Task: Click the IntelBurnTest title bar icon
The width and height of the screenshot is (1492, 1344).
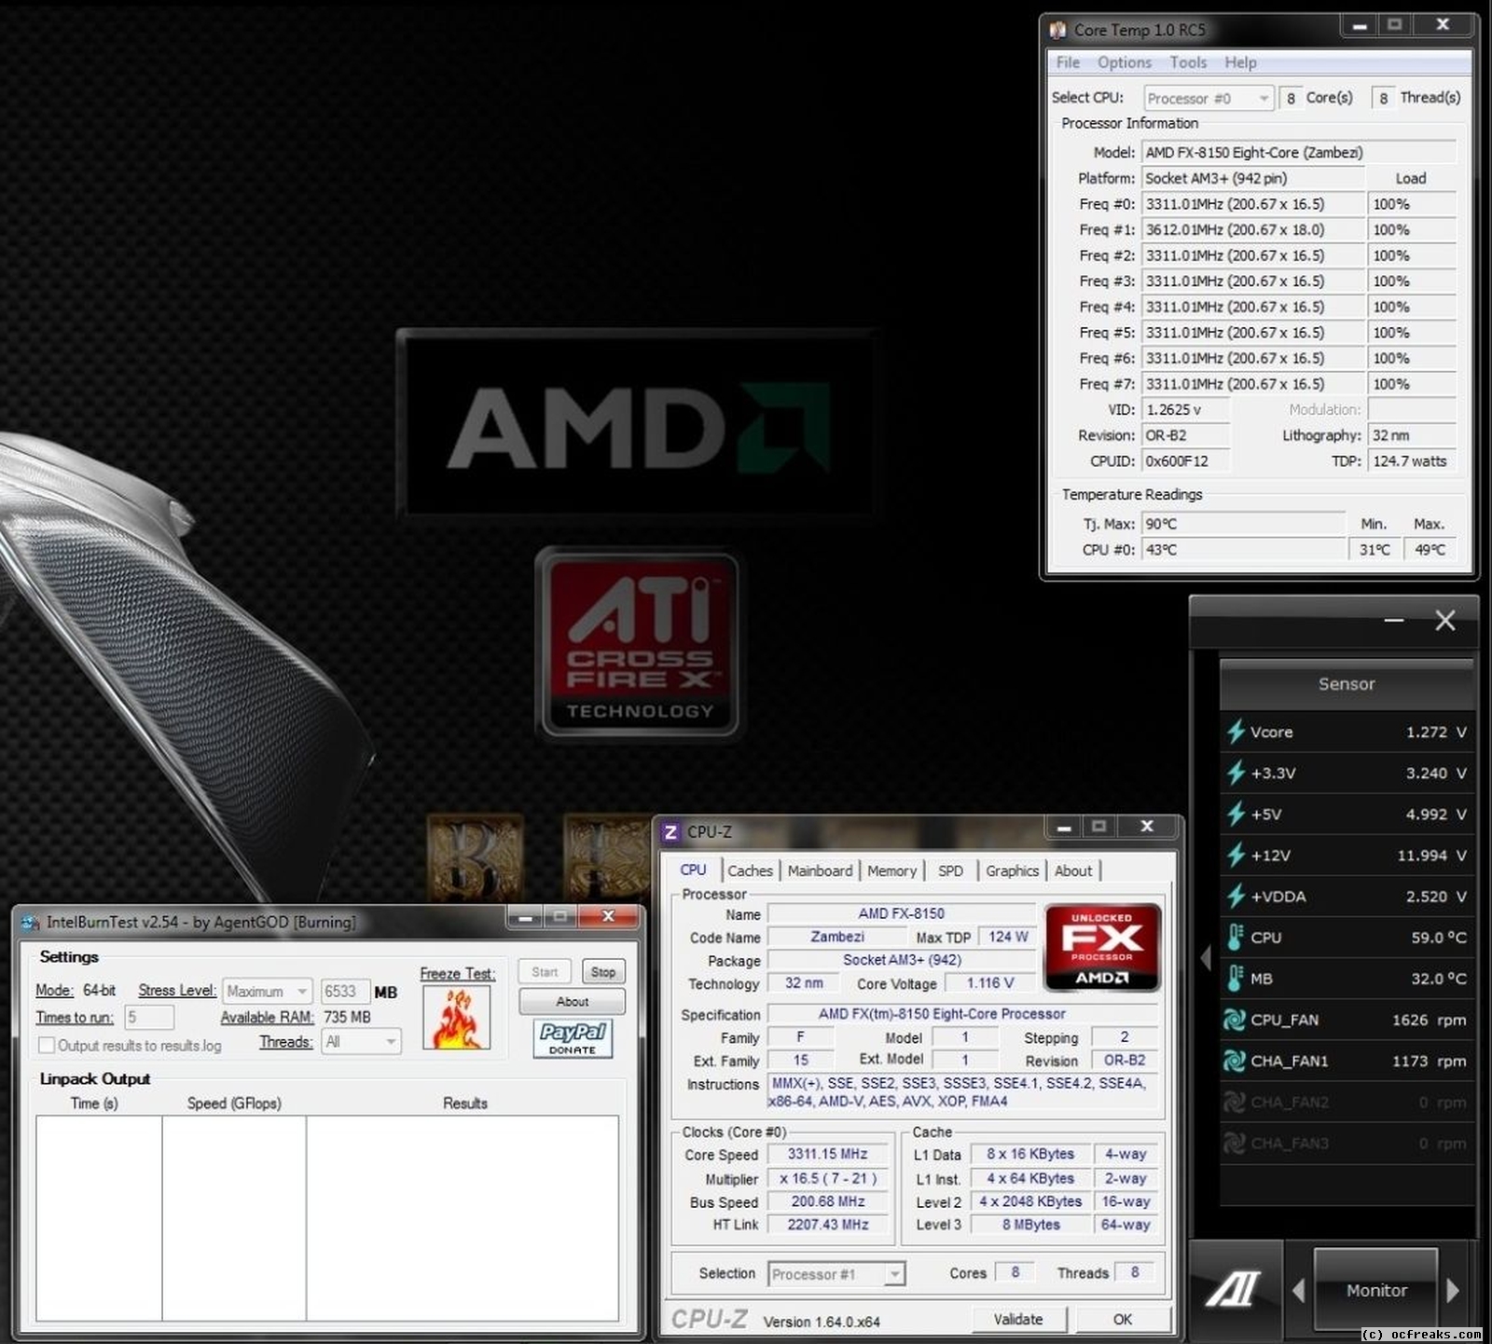Action: [31, 922]
